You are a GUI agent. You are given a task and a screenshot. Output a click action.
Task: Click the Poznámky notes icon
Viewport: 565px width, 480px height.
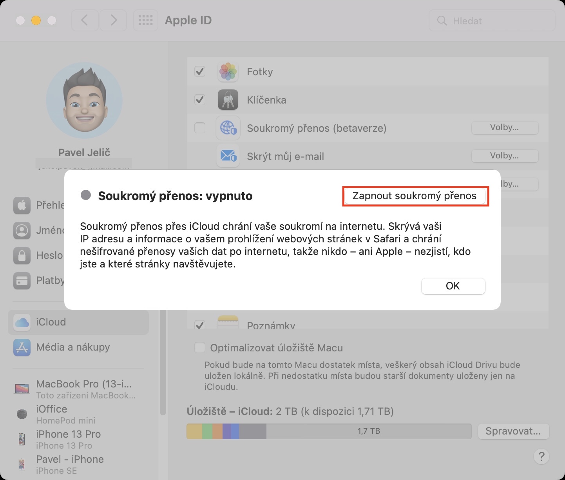(228, 322)
